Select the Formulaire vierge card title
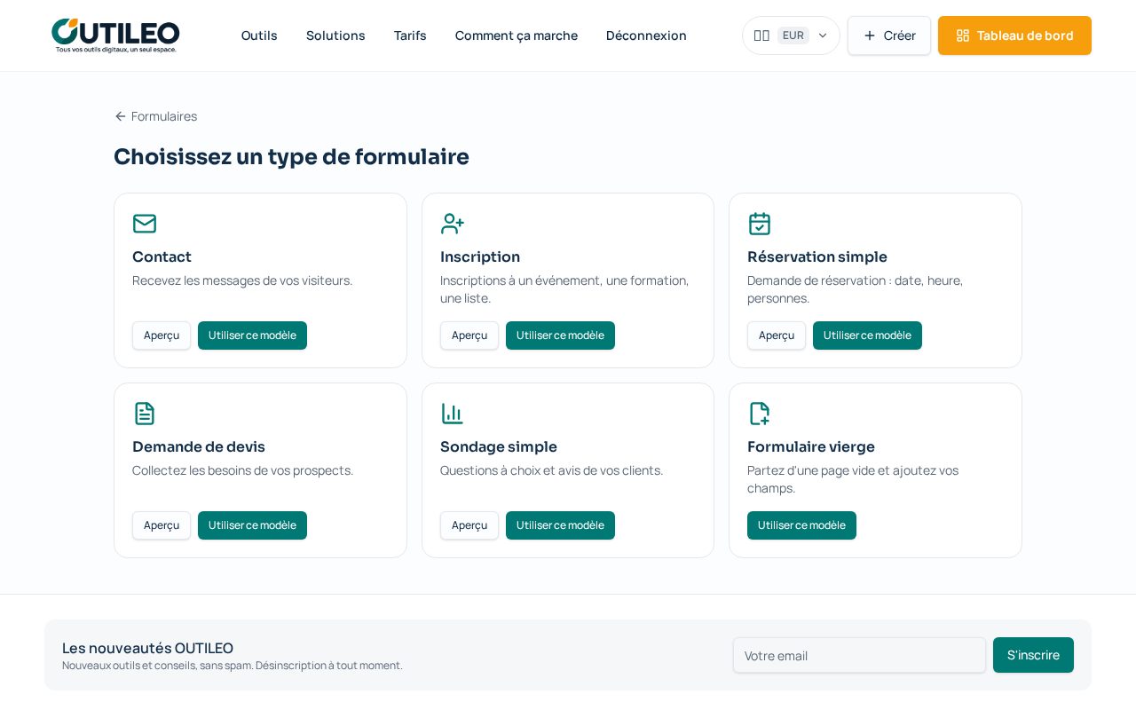The width and height of the screenshot is (1136, 710). (x=811, y=446)
